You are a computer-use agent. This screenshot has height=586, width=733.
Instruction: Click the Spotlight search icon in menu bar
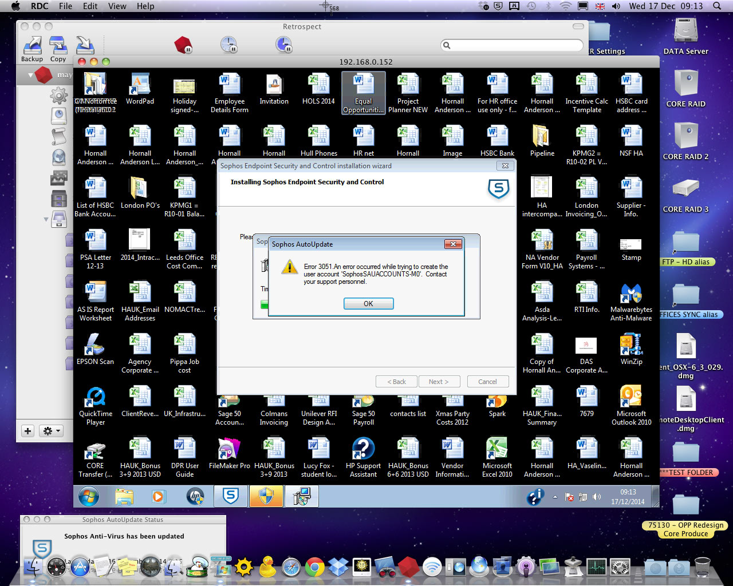pyautogui.click(x=717, y=6)
